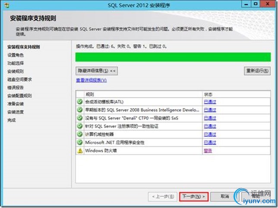The width and height of the screenshot is (278, 208).
Task: Select row Windows 防火墙
Action: (x=173, y=150)
